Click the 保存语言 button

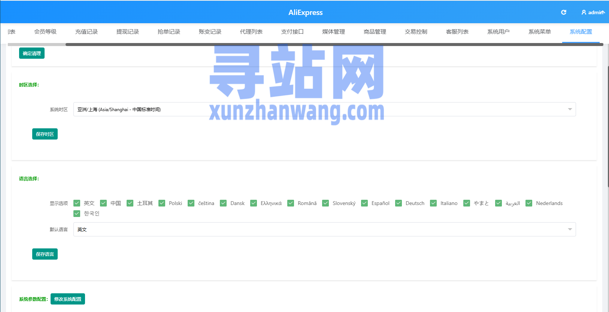coord(45,254)
